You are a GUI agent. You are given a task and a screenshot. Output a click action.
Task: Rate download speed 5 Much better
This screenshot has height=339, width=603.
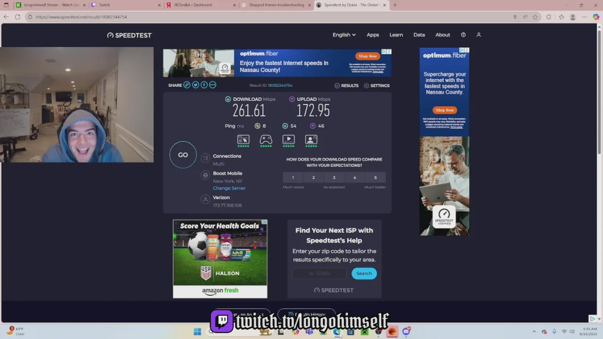tap(375, 178)
